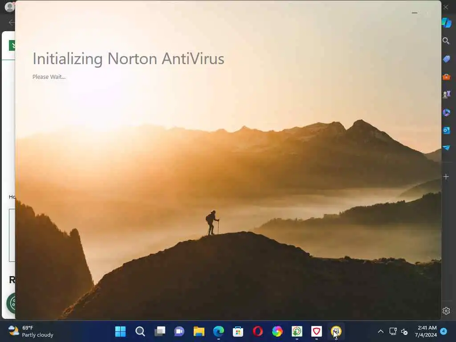Screen dimensions: 456x342
Task: Open the Shopping tag icon in Edge sidebar
Action: tap(446, 59)
